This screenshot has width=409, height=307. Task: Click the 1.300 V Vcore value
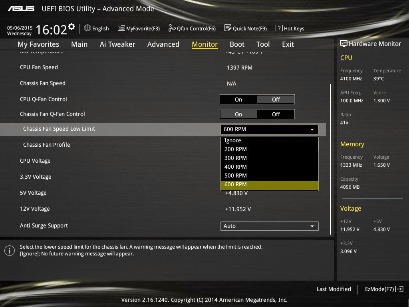pos(381,100)
